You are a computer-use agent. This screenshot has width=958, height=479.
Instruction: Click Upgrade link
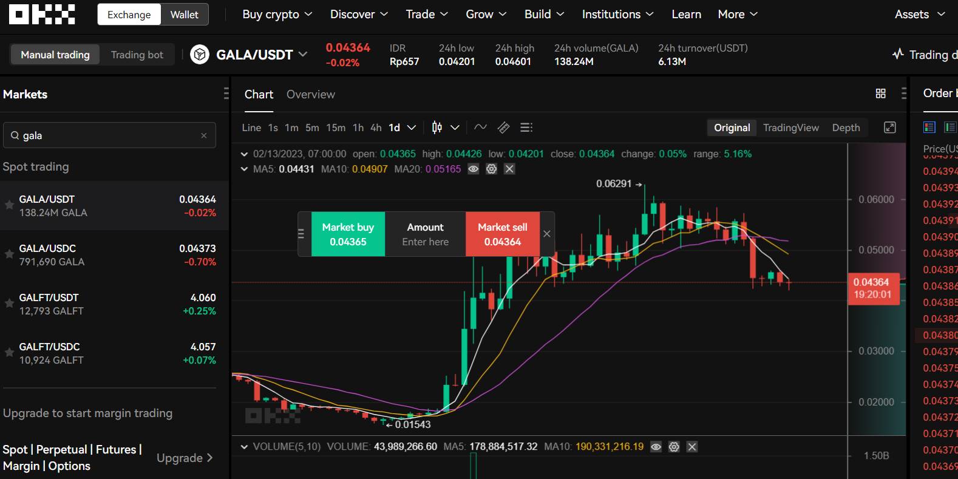click(x=185, y=458)
